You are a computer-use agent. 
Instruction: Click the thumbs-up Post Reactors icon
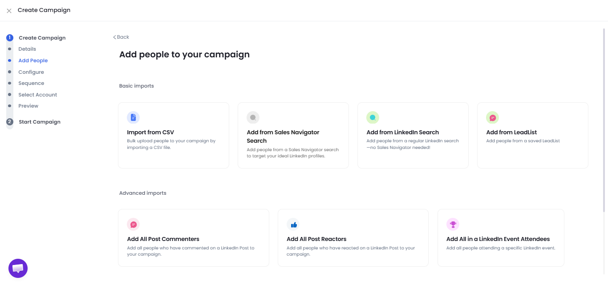(293, 224)
